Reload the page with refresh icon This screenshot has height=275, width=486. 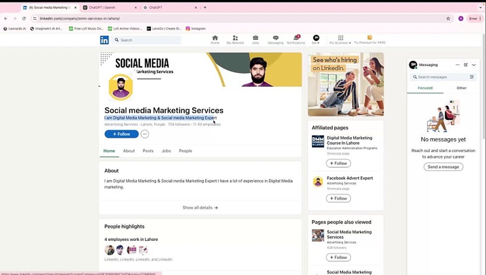24,18
